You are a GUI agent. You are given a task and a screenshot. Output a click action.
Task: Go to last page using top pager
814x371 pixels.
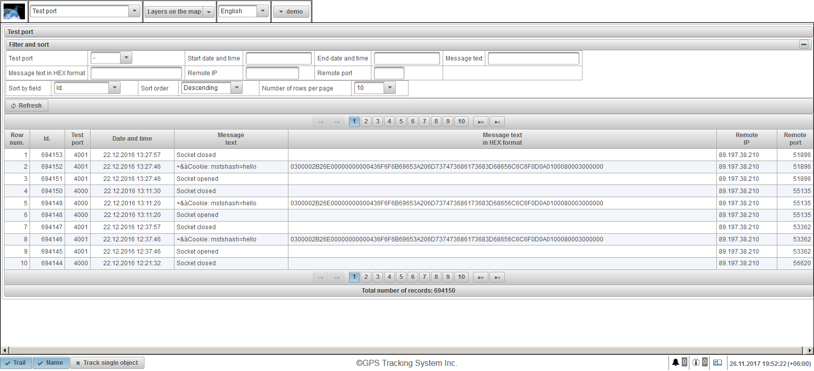(x=497, y=121)
